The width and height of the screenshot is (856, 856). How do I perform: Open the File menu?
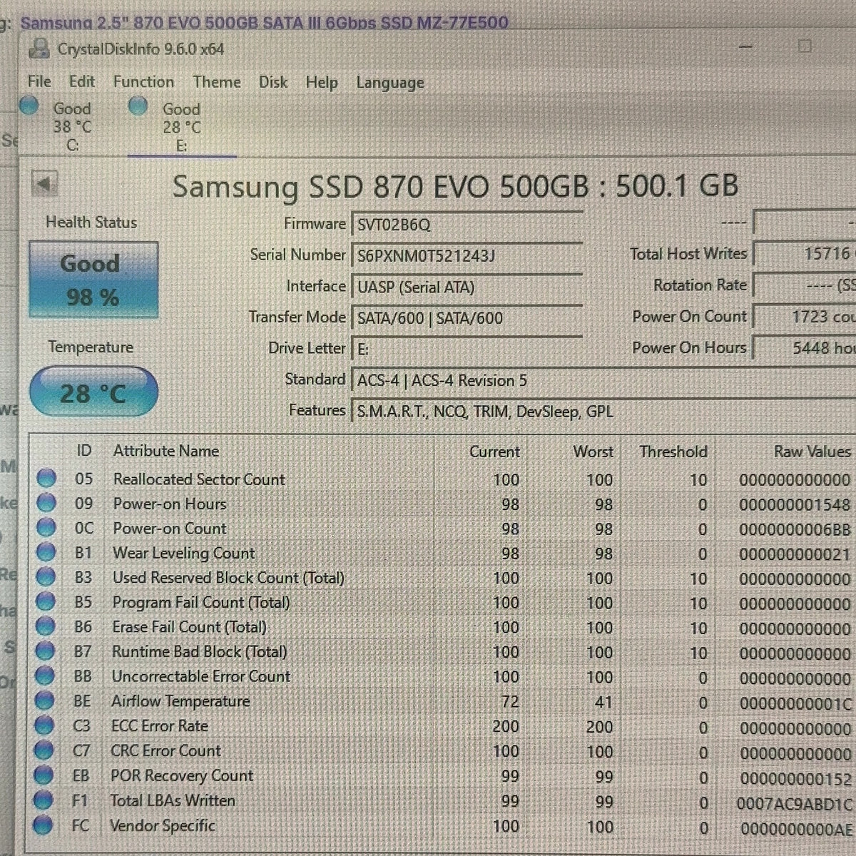tap(39, 81)
